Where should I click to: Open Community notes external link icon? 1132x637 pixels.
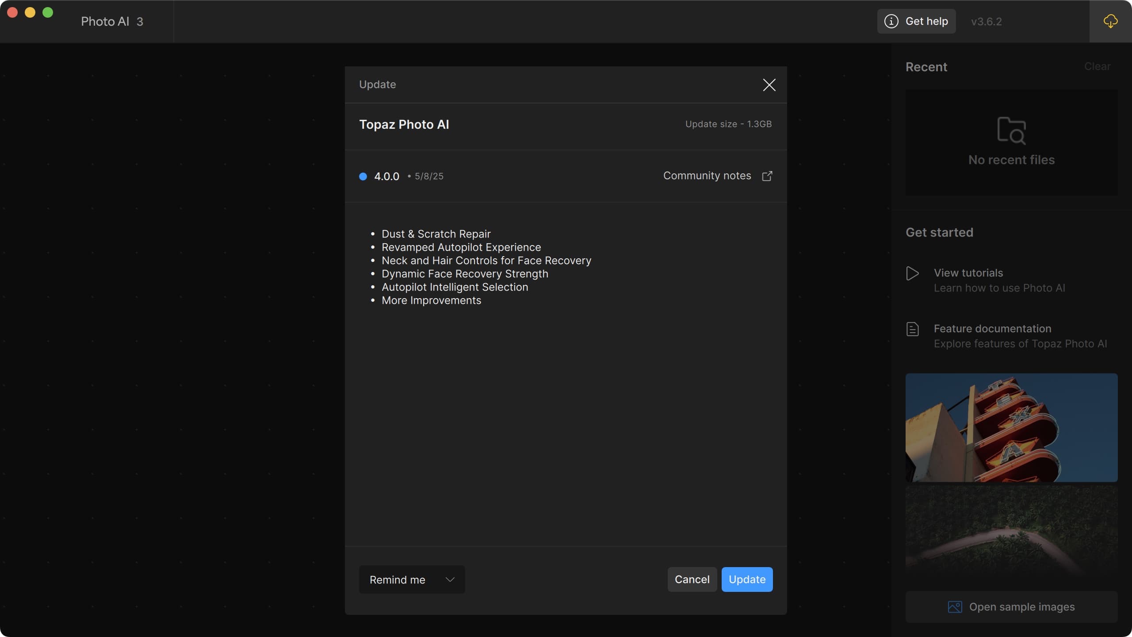767,176
